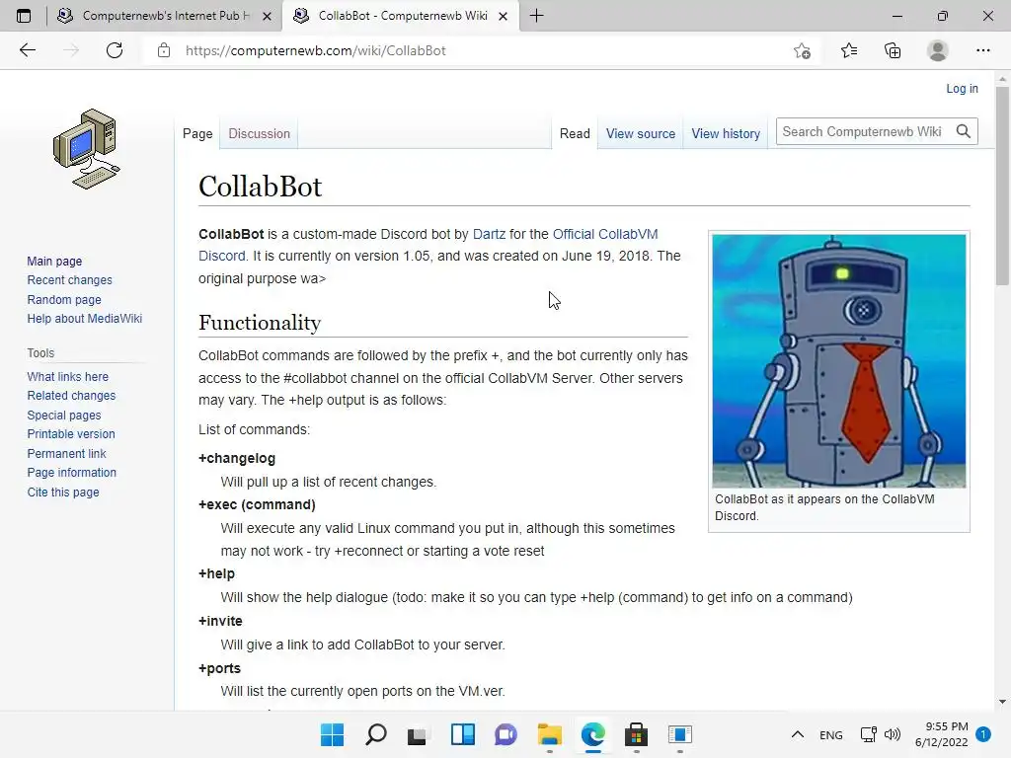Show hidden system tray icons
The width and height of the screenshot is (1011, 758).
(798, 734)
